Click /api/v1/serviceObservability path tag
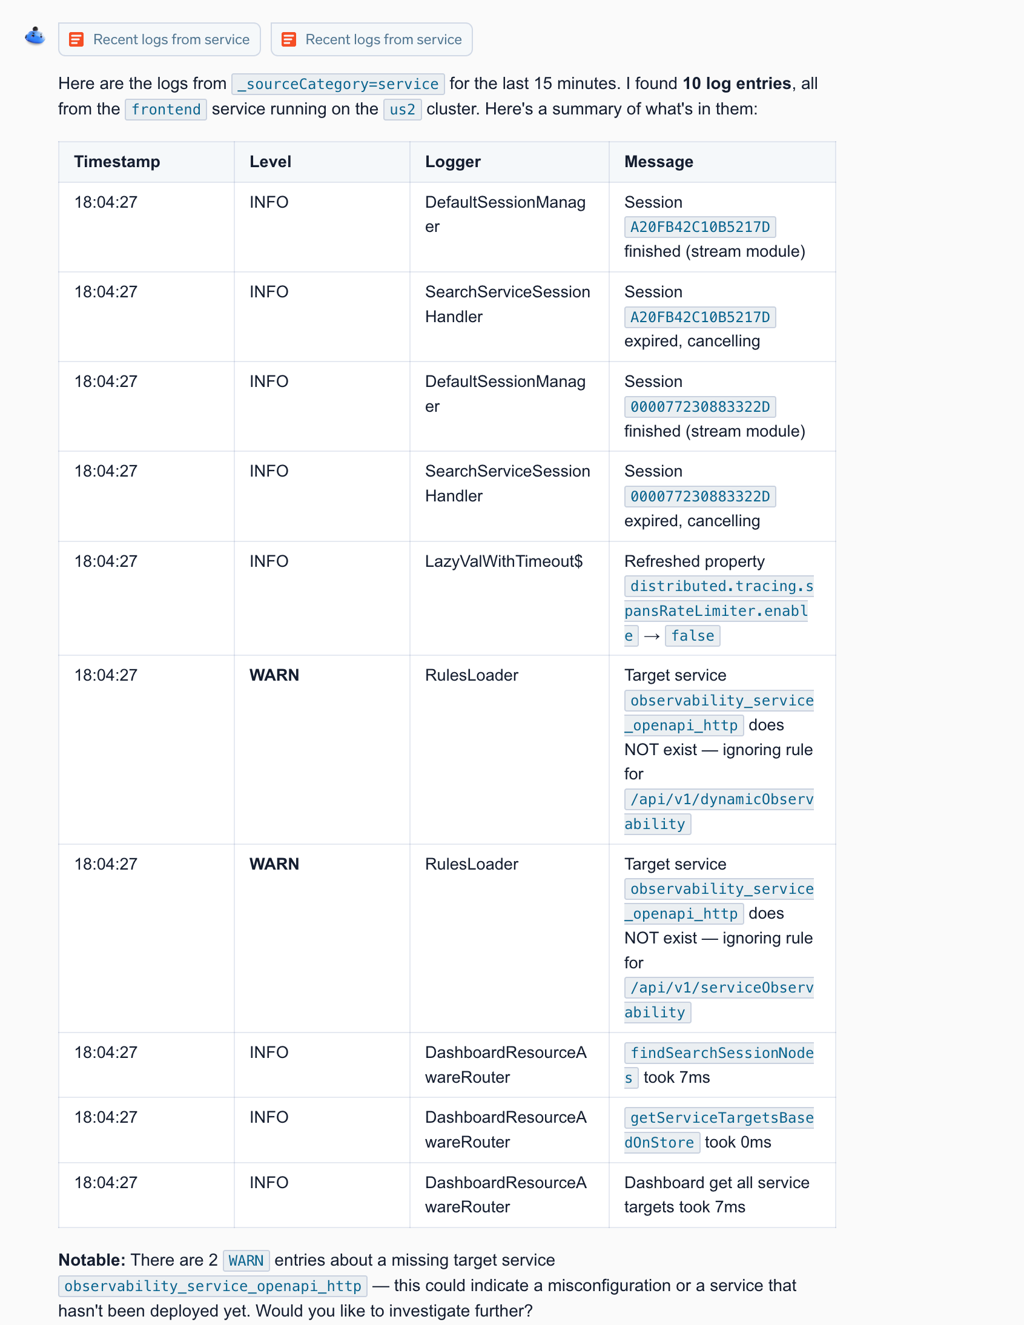 [719, 1000]
